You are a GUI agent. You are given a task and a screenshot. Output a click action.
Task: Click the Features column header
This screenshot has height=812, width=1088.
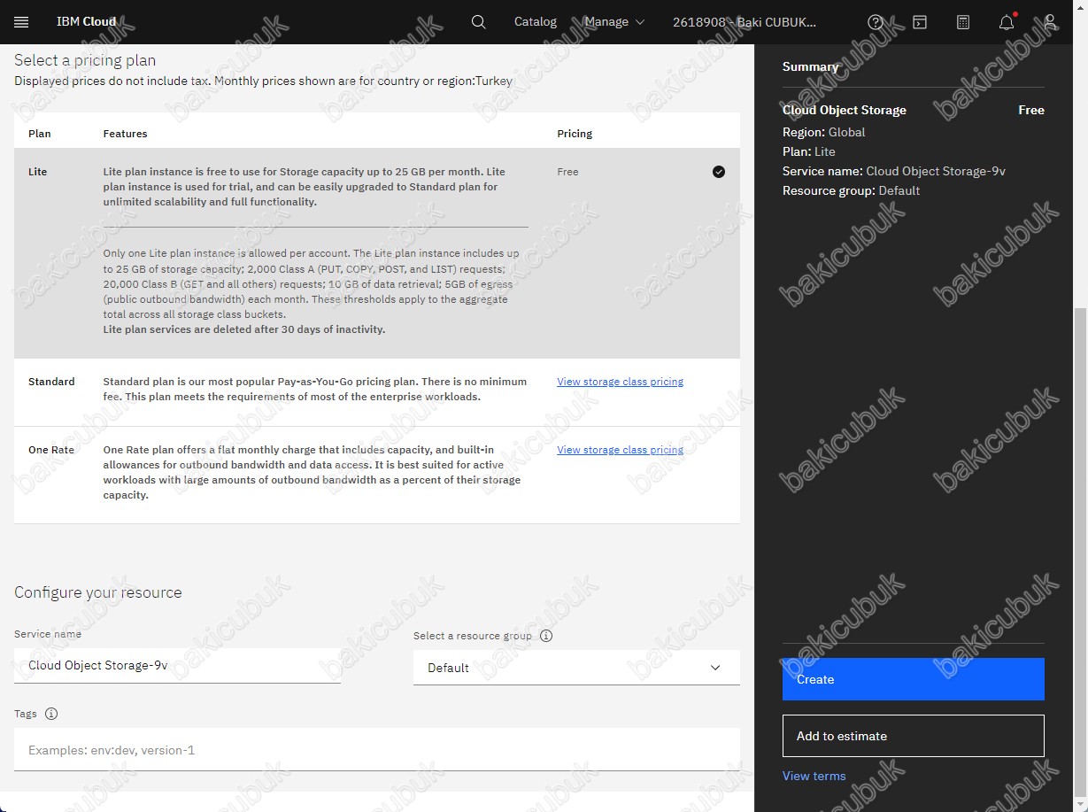coord(126,134)
